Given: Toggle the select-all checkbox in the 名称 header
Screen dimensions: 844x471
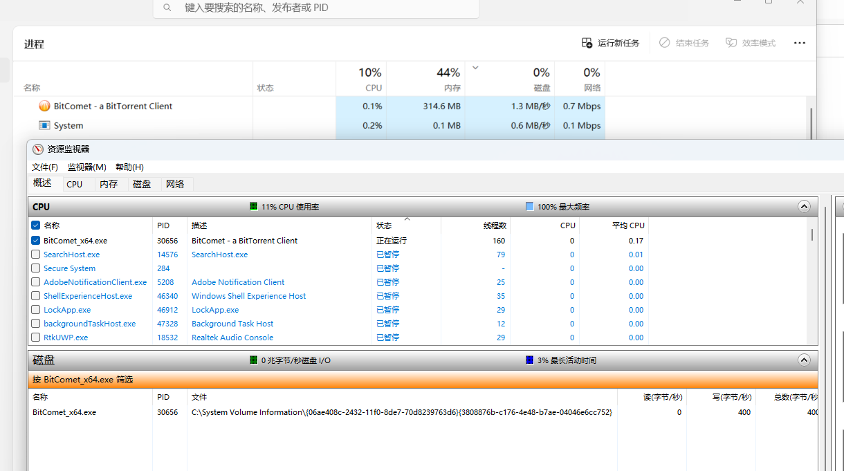Looking at the screenshot, I should (x=36, y=225).
